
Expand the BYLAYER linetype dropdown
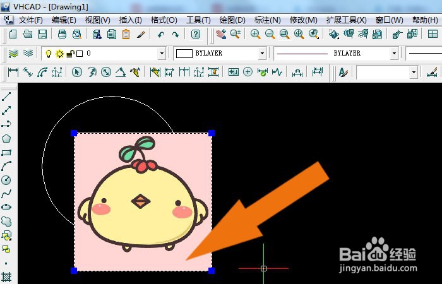click(x=395, y=53)
